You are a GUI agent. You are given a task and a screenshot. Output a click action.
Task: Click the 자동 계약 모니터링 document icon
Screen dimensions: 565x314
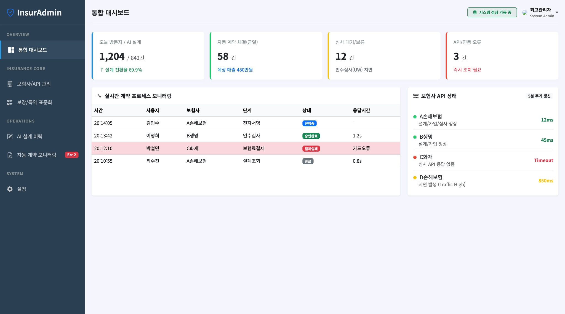point(10,155)
